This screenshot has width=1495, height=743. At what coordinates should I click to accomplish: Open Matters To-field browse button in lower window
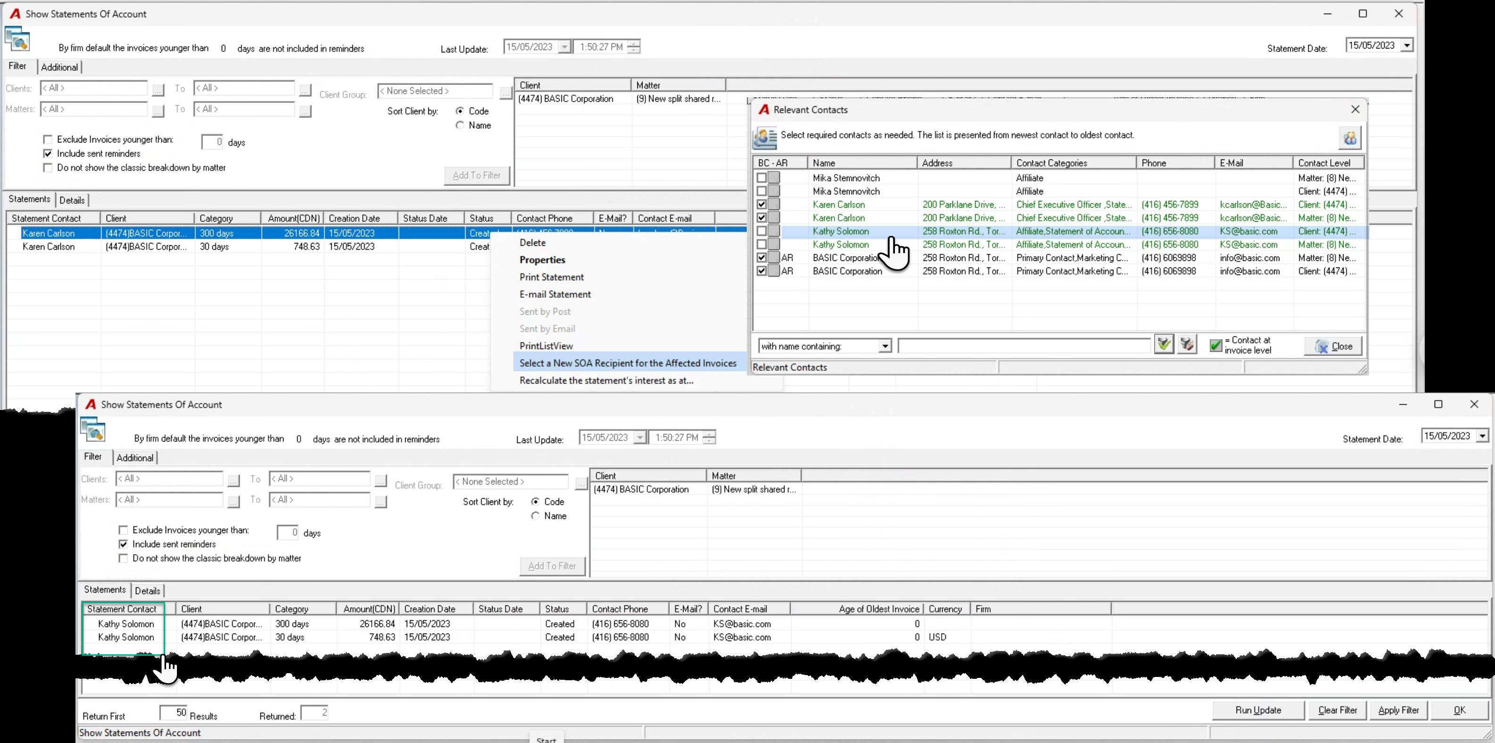coord(380,501)
